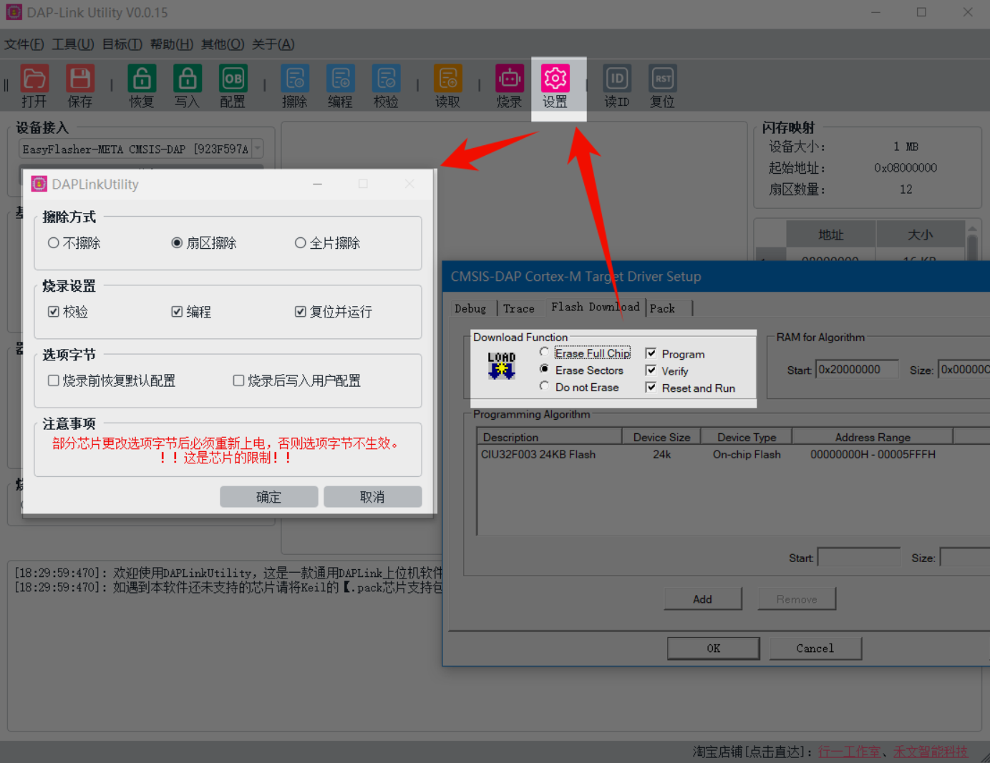Toggle the Reset and Run checkbox
Image resolution: width=990 pixels, height=763 pixels.
(651, 388)
